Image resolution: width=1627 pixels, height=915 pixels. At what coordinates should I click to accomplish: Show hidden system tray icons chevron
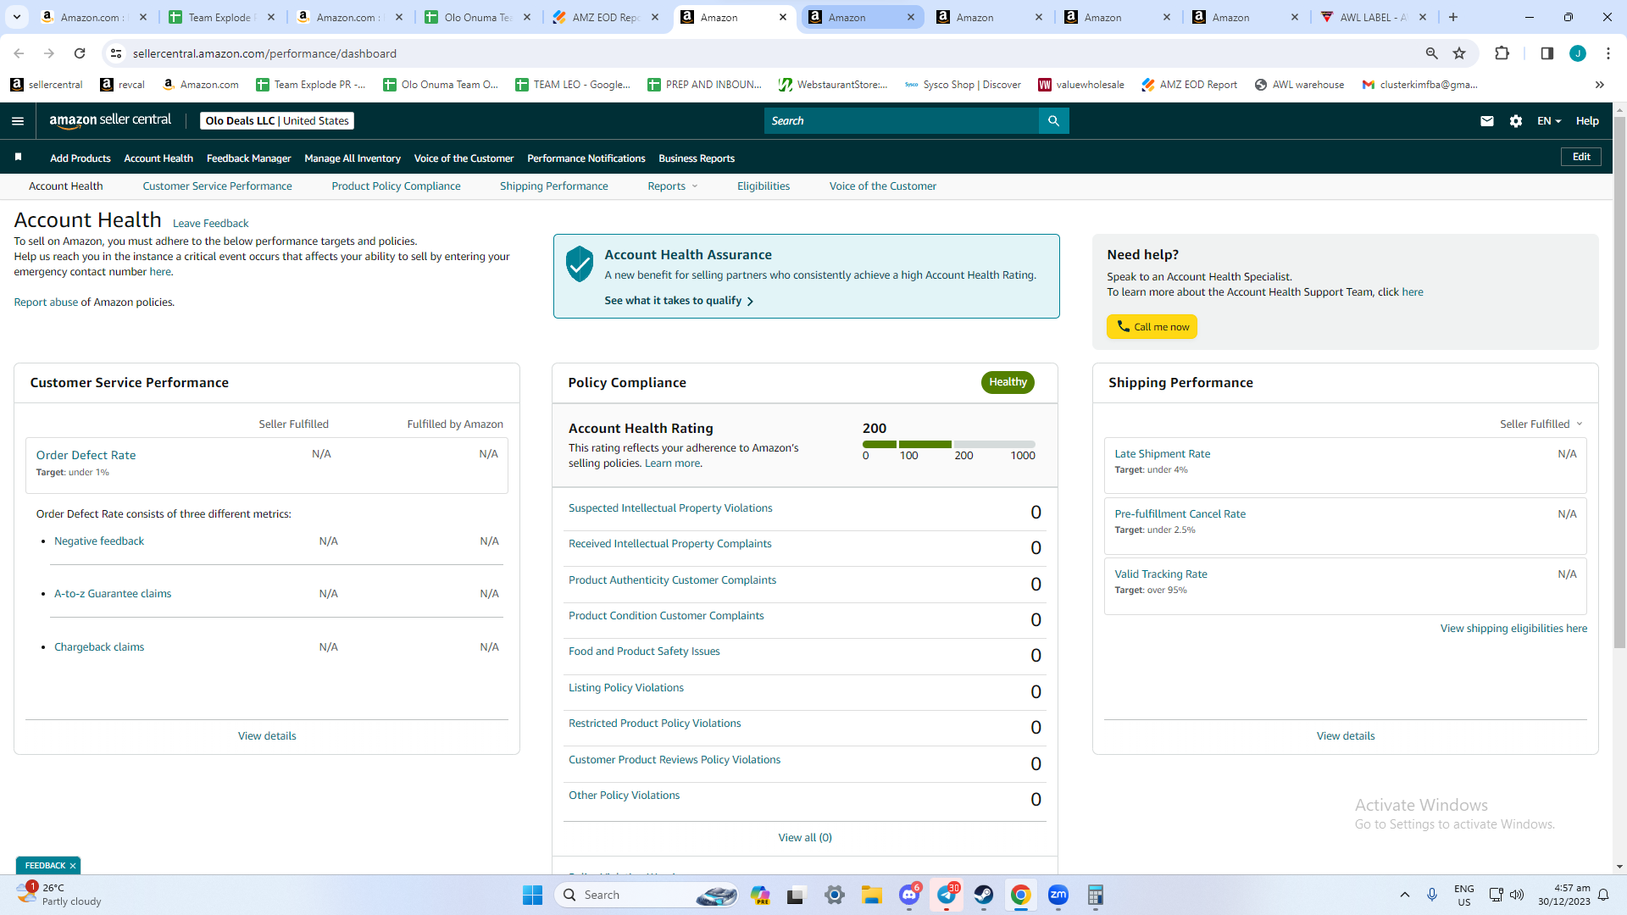coord(1405,895)
